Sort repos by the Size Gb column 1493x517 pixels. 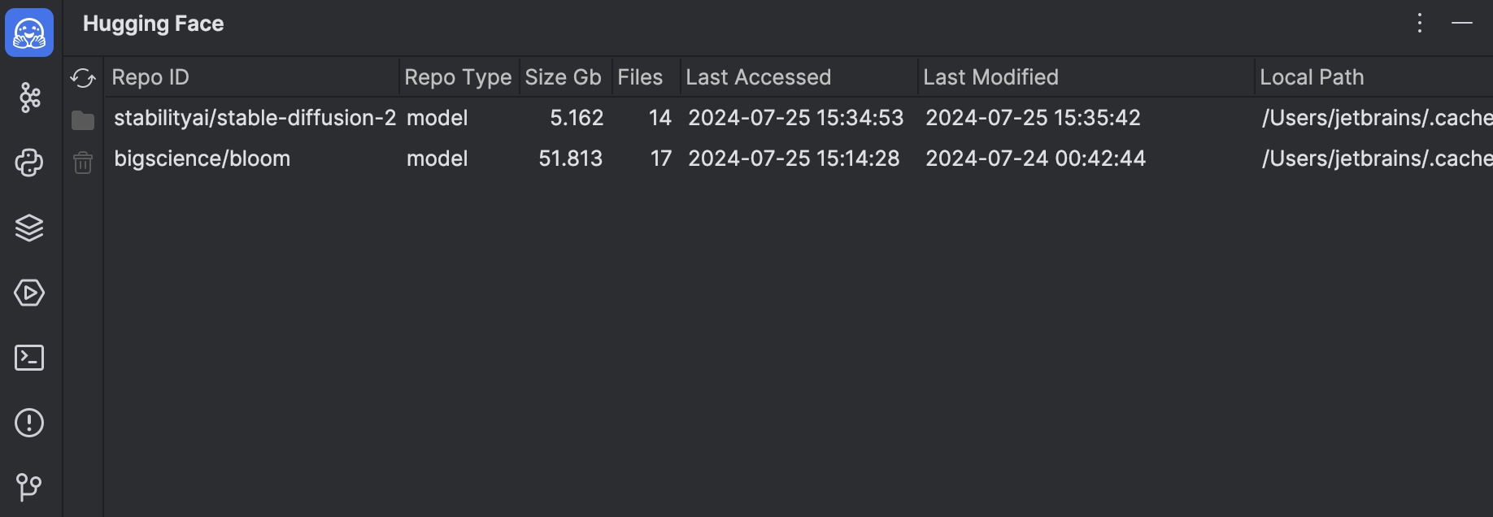tap(564, 76)
